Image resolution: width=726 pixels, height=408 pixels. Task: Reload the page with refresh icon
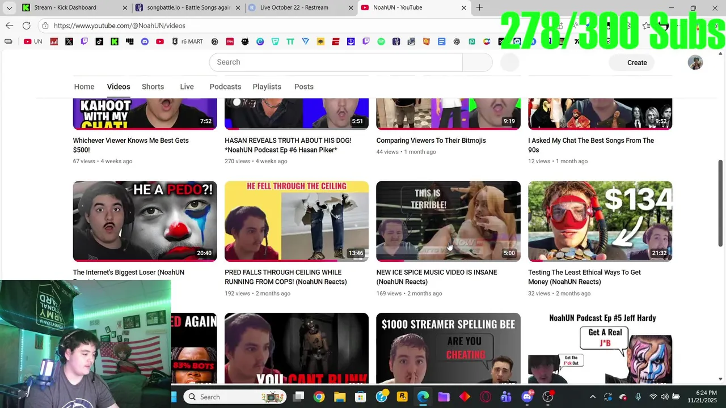tap(26, 25)
